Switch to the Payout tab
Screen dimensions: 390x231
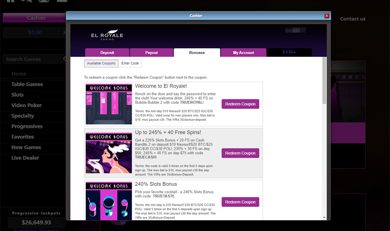[152, 53]
